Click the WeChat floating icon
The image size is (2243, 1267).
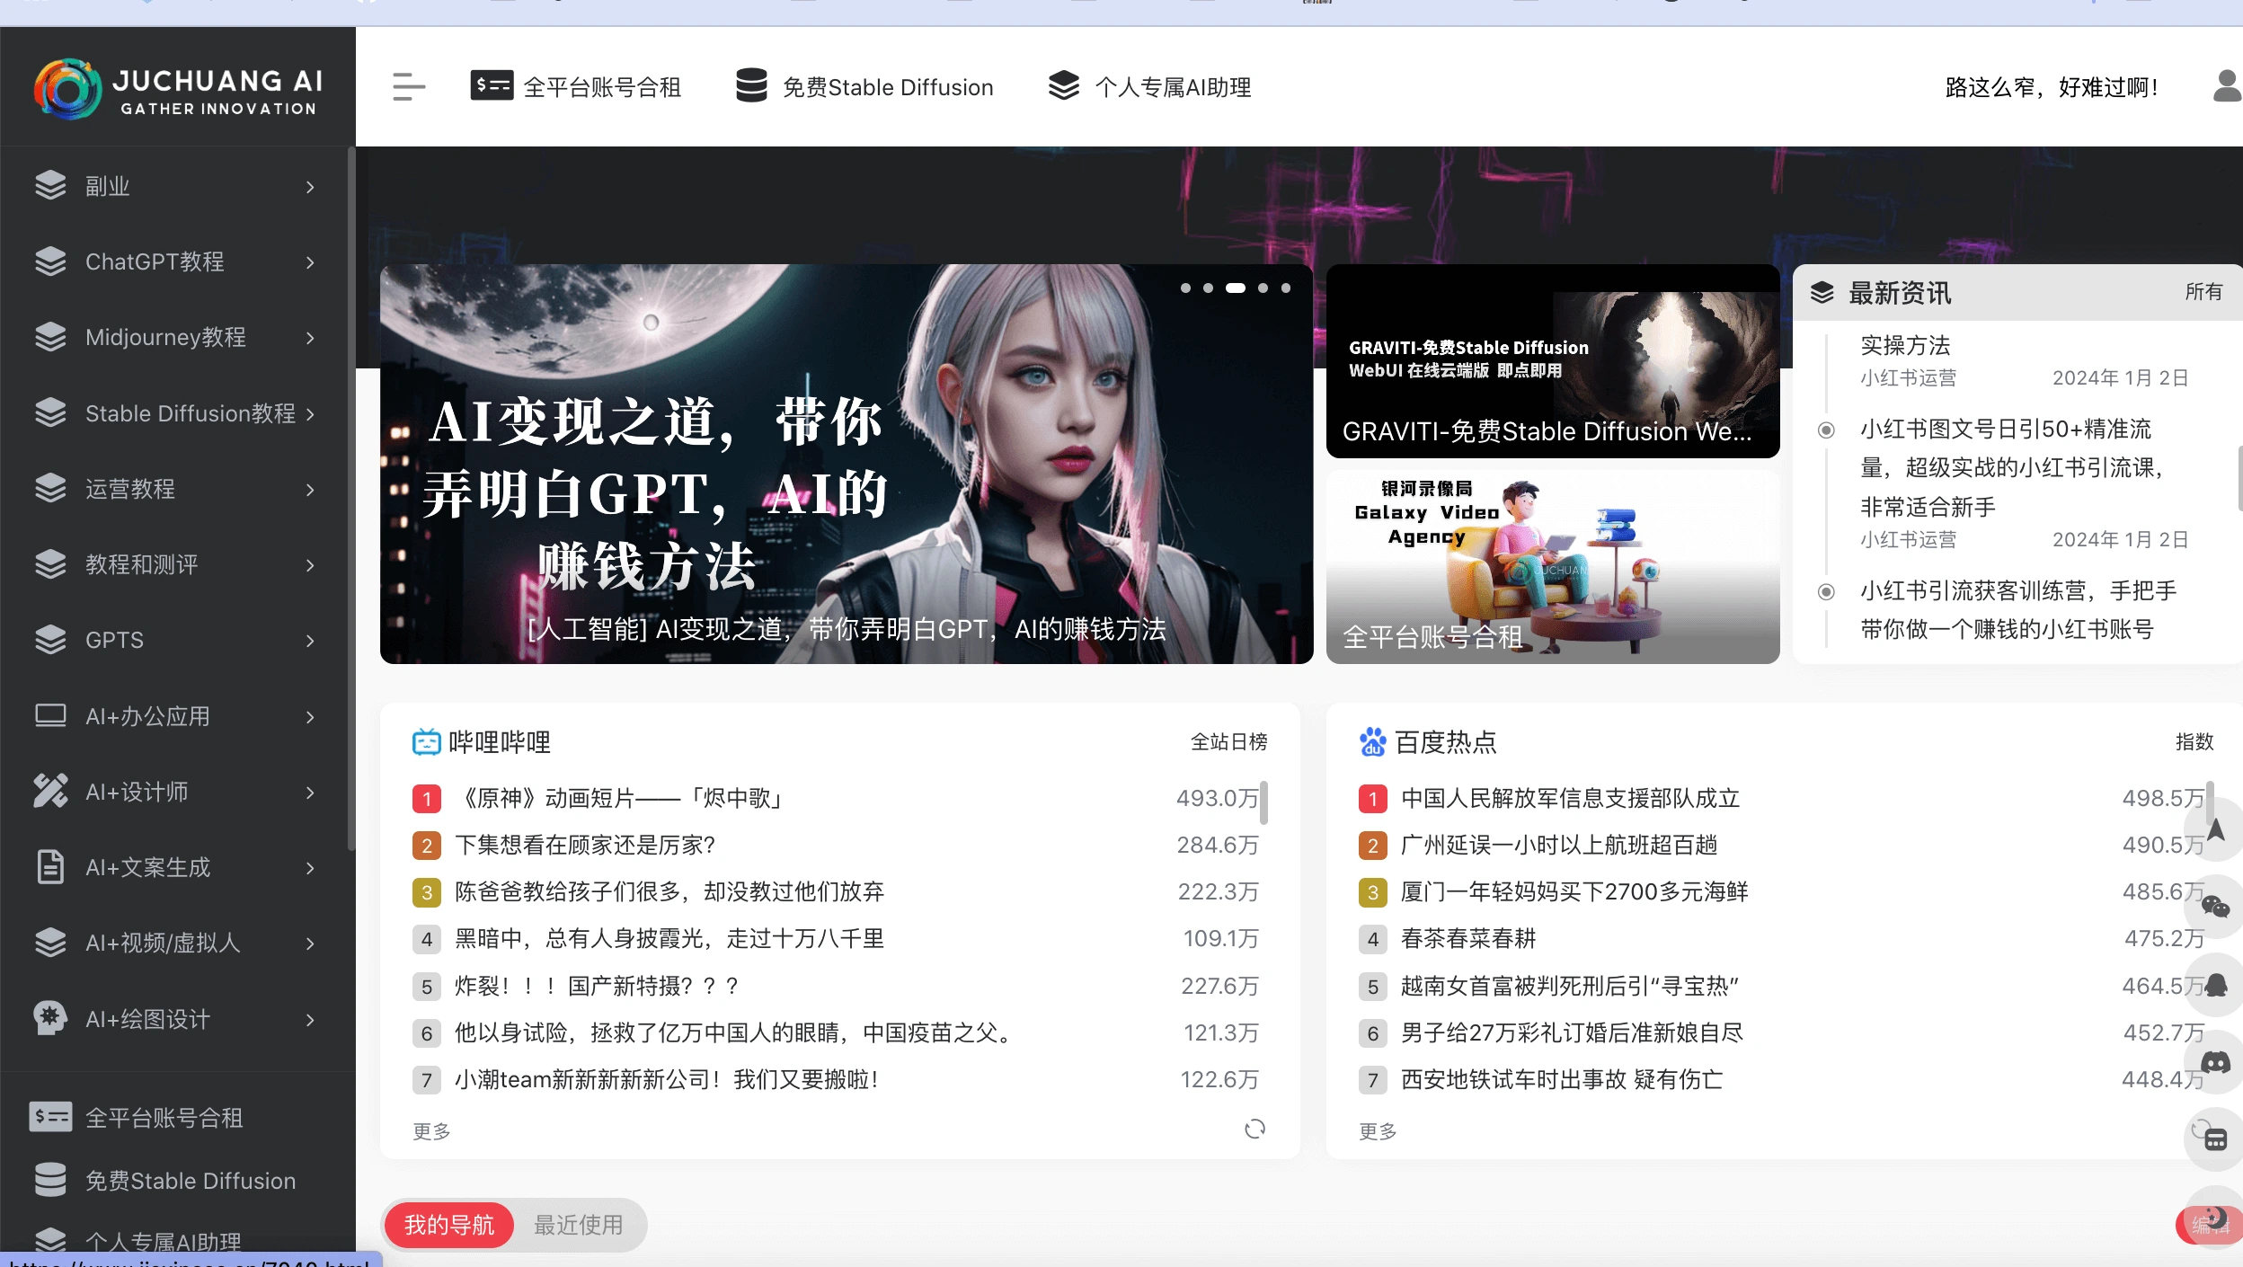(x=2215, y=907)
